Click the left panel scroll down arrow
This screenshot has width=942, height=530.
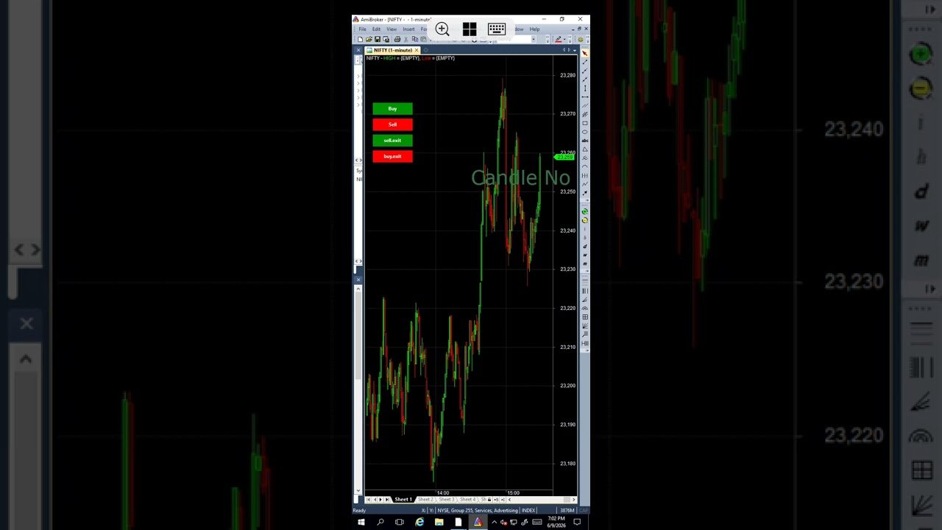(x=359, y=490)
